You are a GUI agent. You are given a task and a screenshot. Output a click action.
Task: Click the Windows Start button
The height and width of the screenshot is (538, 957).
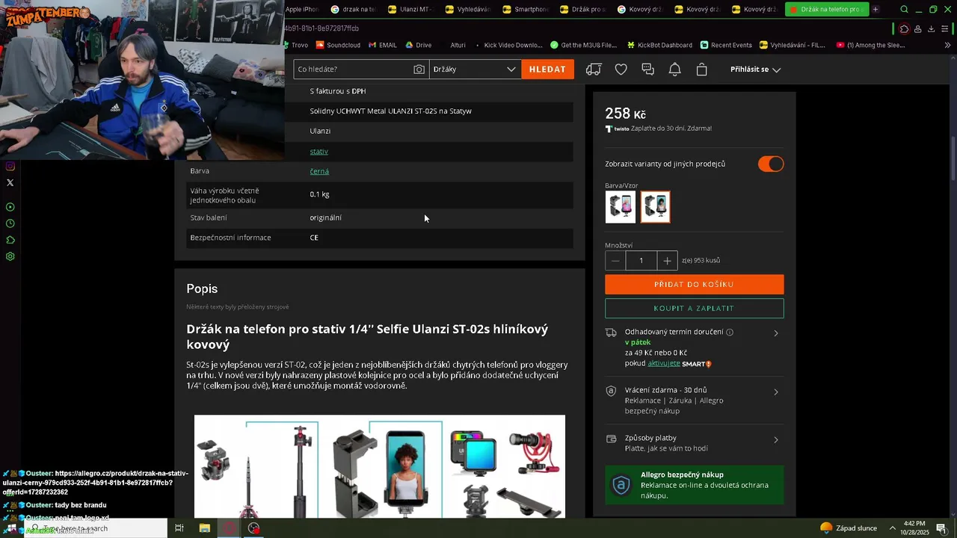(10, 528)
